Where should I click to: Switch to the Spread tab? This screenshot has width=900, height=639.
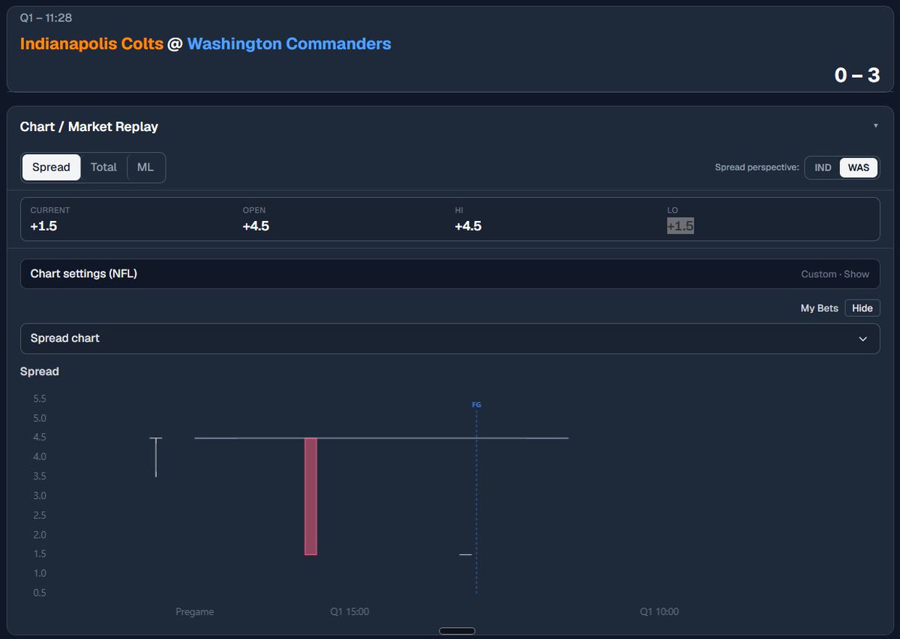[51, 167]
